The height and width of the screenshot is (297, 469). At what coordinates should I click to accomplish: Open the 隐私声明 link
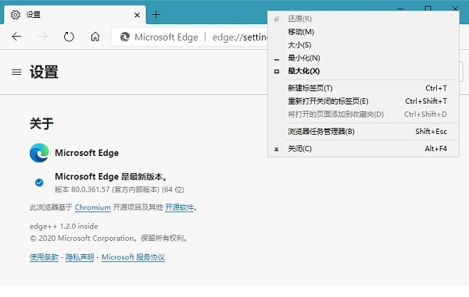(80, 257)
